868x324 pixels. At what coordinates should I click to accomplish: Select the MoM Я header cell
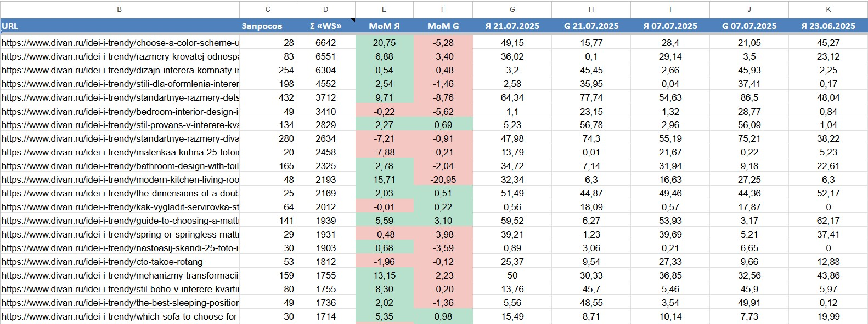tap(384, 26)
